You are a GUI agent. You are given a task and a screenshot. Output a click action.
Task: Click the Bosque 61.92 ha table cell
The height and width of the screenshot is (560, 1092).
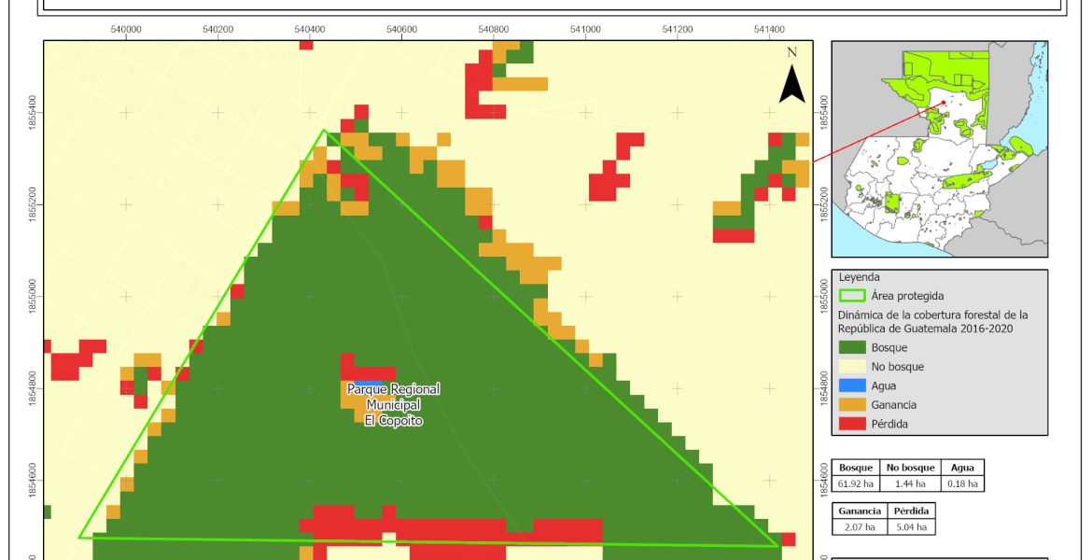pyautogui.click(x=856, y=483)
